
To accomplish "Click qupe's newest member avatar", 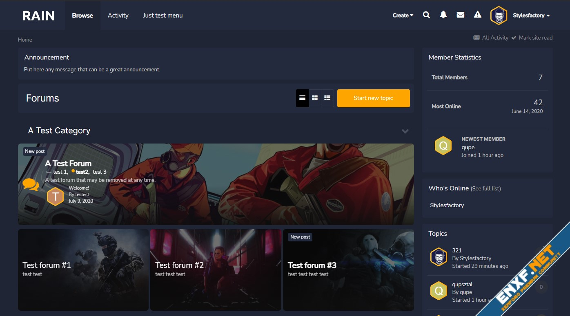I will (x=443, y=146).
